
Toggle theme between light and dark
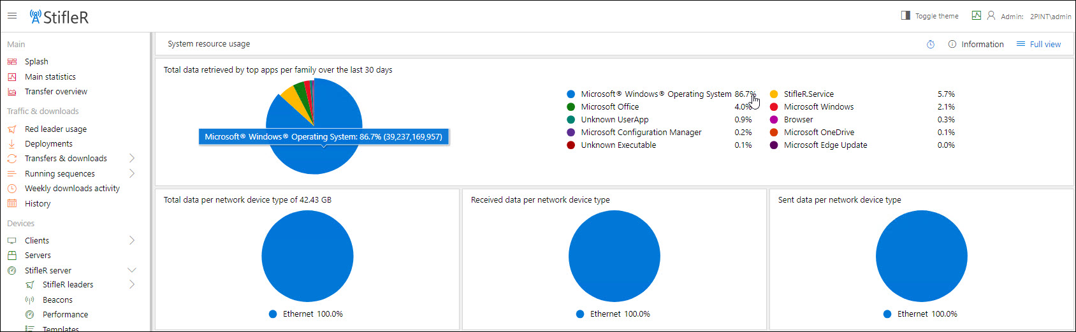(929, 16)
